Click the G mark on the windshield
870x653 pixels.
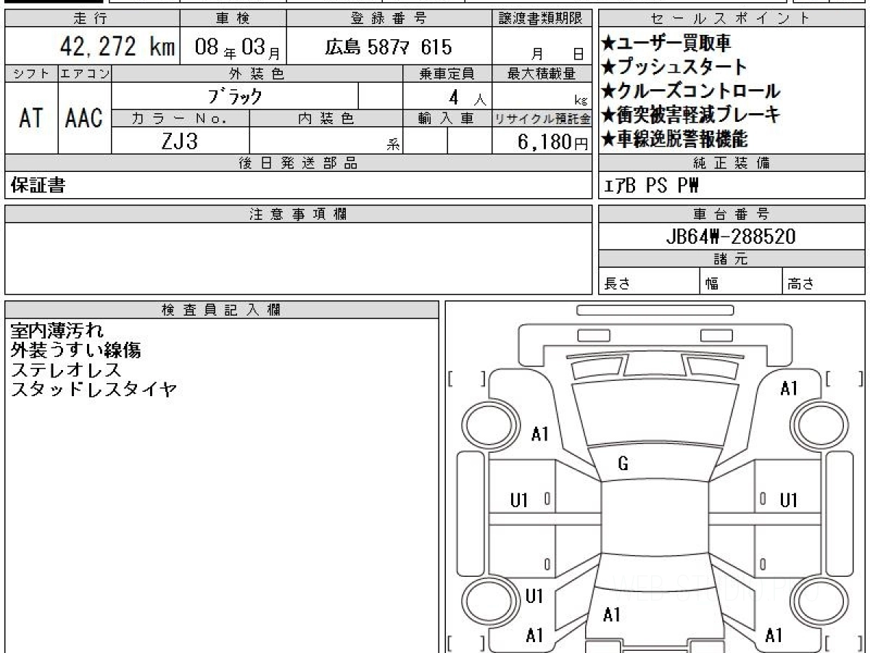(623, 465)
